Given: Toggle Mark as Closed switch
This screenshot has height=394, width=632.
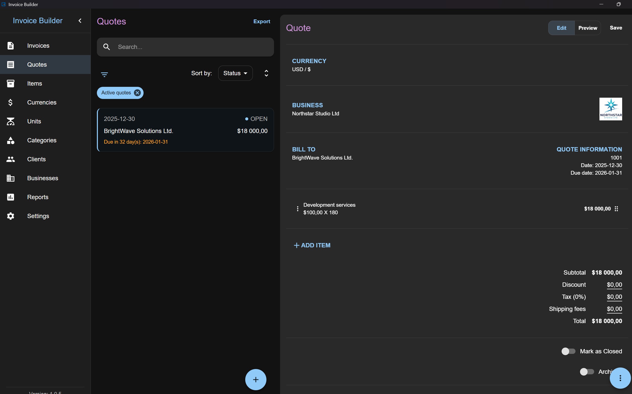Looking at the screenshot, I should pyautogui.click(x=568, y=351).
